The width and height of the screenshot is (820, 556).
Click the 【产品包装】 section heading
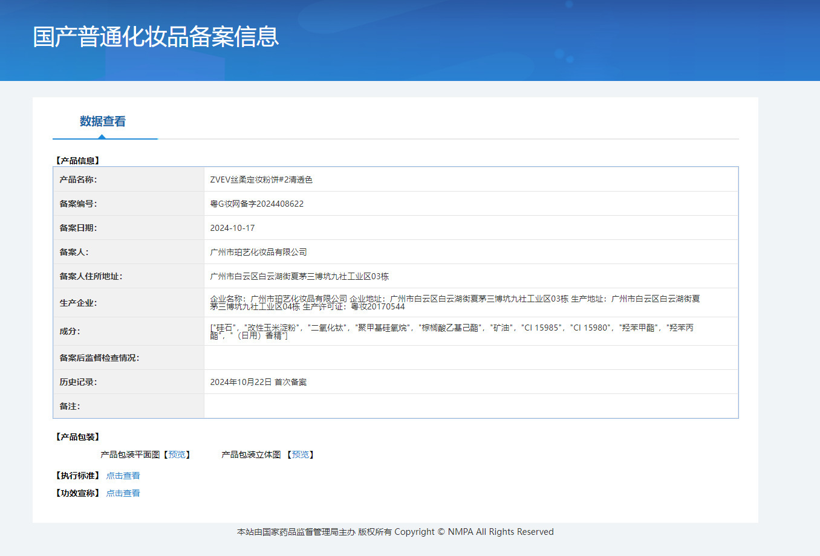coord(77,437)
